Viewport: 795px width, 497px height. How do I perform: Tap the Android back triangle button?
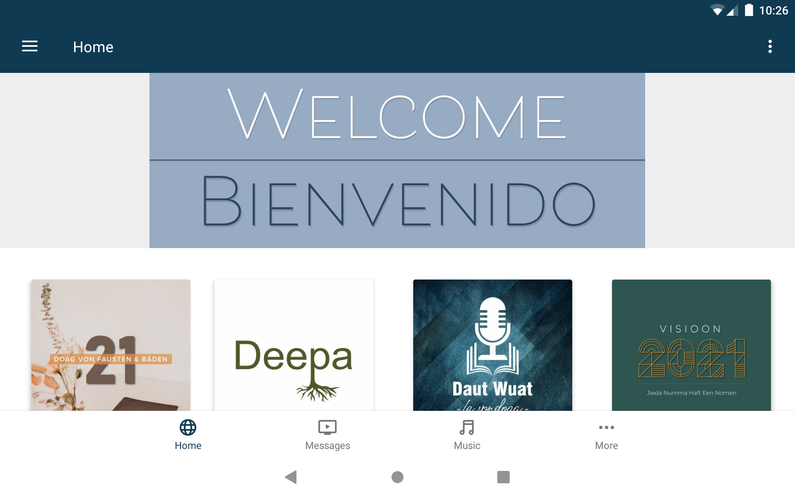(x=291, y=477)
